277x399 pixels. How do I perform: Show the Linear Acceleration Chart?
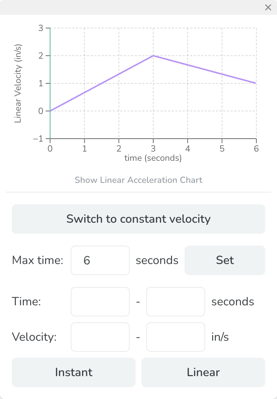pyautogui.click(x=138, y=180)
